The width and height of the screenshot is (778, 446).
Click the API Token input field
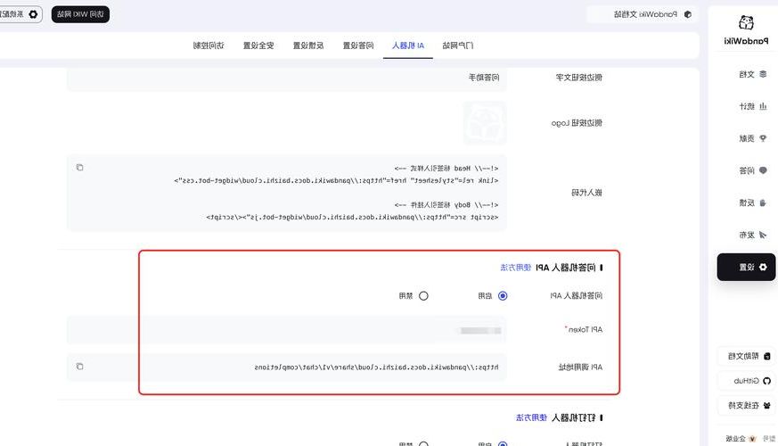coord(287,330)
